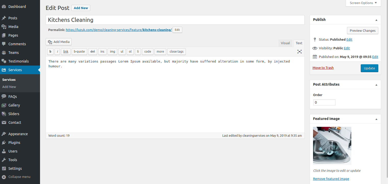Viewport: 388px width, 184px height.
Task: Switch to the Visual editor tab
Action: [x=285, y=43]
